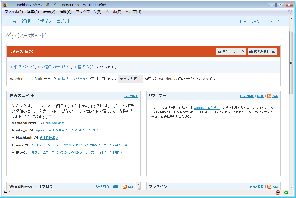Screen dimensions: 296x198
Task: Open Ajaxでファイルを組み込むプラグイン(その2) link
Action: pos(65,130)
